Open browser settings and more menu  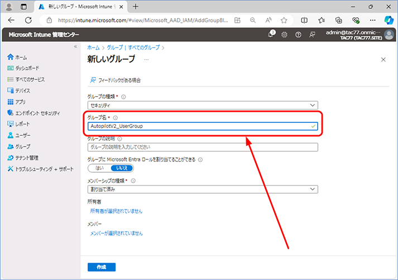[373, 20]
